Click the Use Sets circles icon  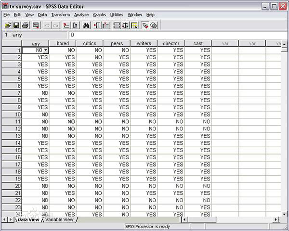coord(154,25)
